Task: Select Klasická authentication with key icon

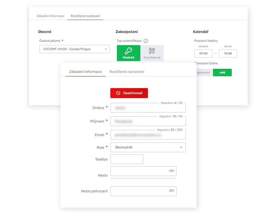Action: [128, 53]
